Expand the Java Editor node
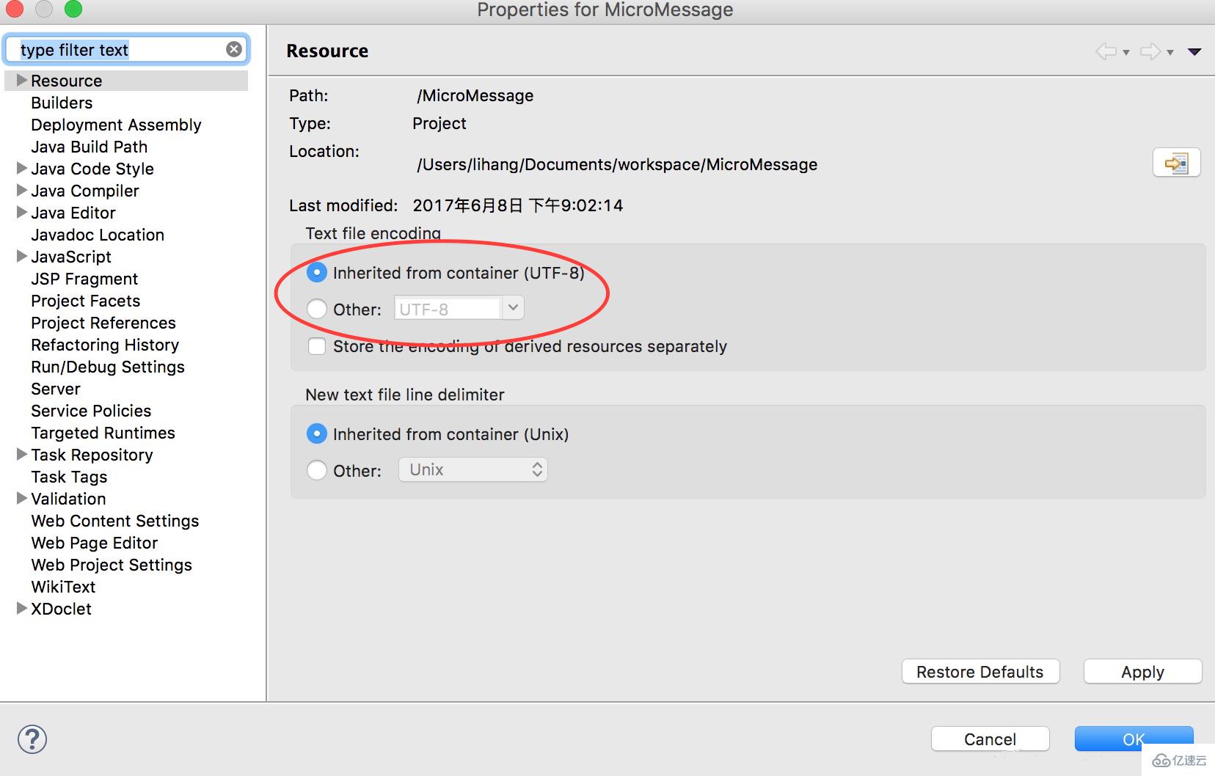1215x776 pixels. click(x=22, y=212)
